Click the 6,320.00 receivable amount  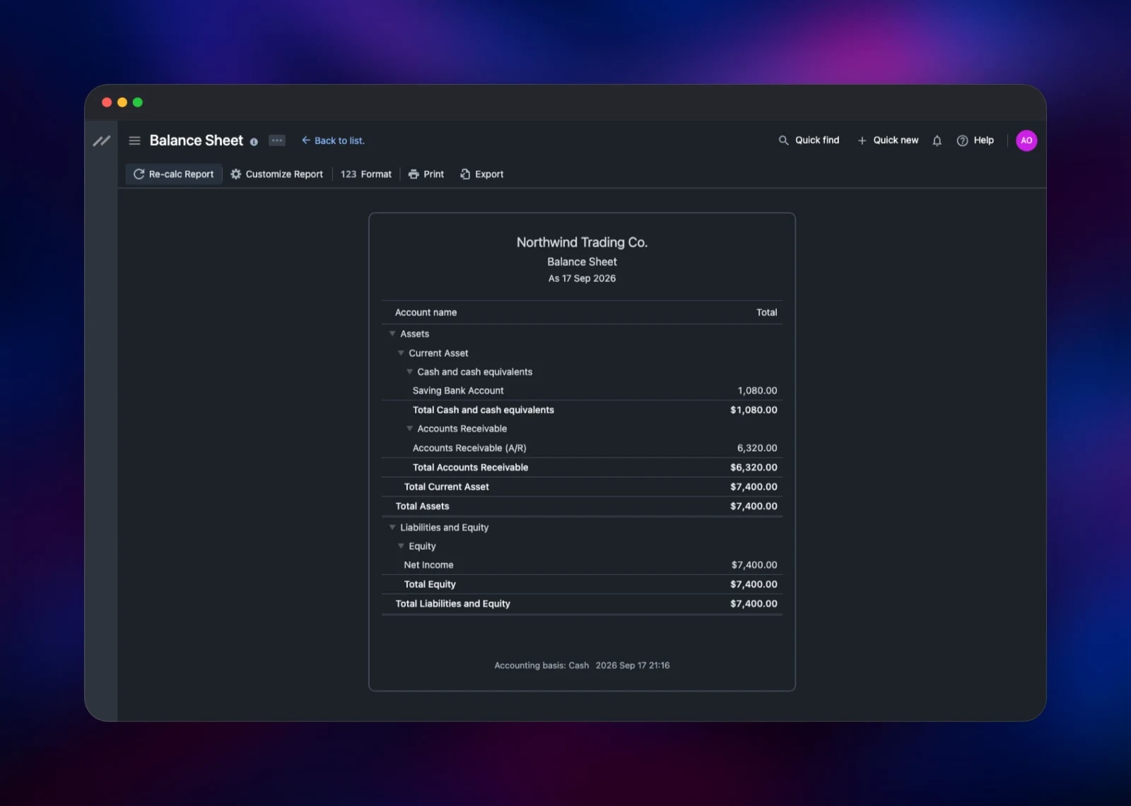(x=757, y=448)
